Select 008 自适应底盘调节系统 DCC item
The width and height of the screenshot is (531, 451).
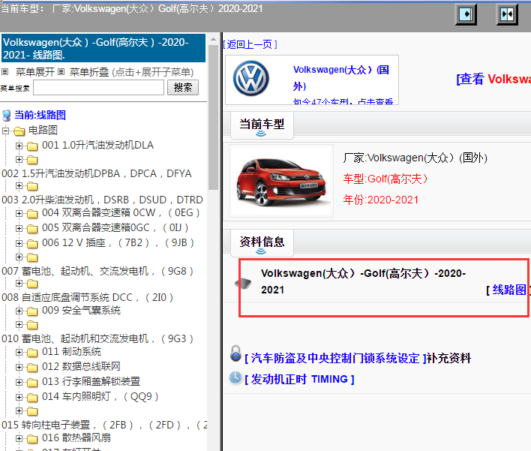(87, 297)
